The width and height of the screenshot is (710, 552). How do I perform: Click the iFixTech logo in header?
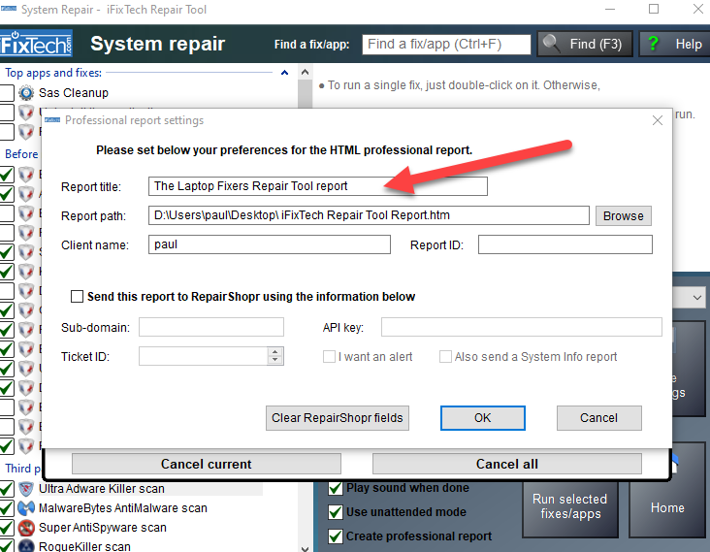coord(36,43)
